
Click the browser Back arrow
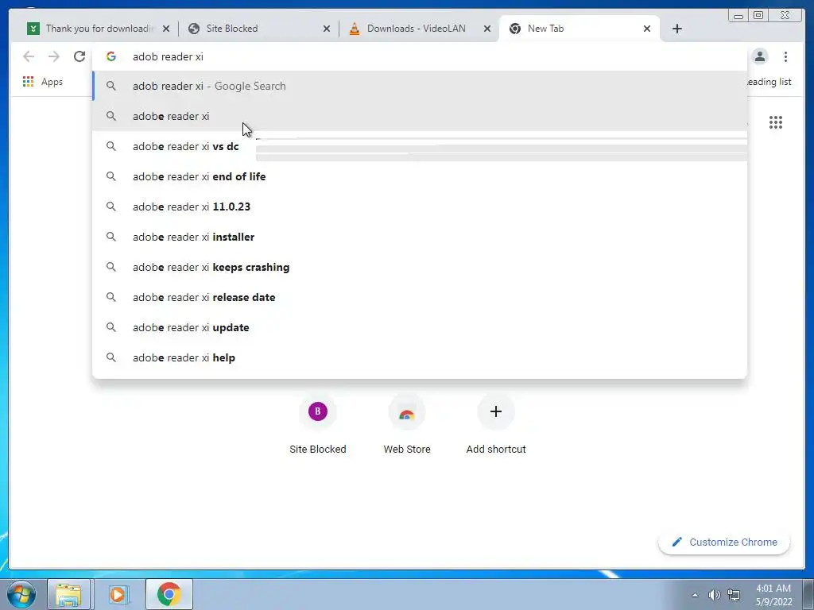coord(29,56)
